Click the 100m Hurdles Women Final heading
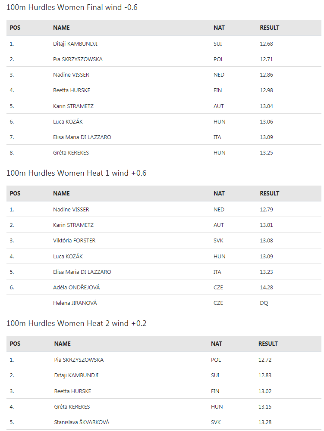 pos(72,7)
